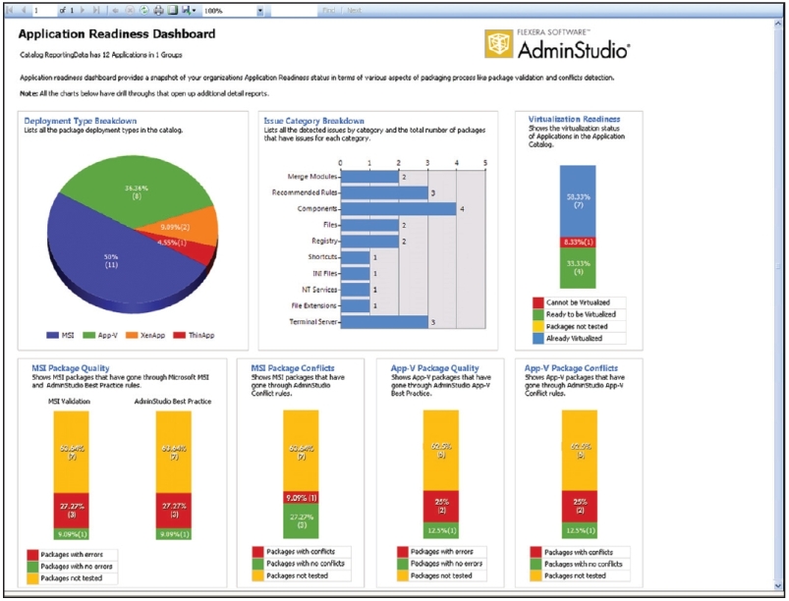Image resolution: width=789 pixels, height=601 pixels.
Task: Click the current page number field
Action: point(44,10)
